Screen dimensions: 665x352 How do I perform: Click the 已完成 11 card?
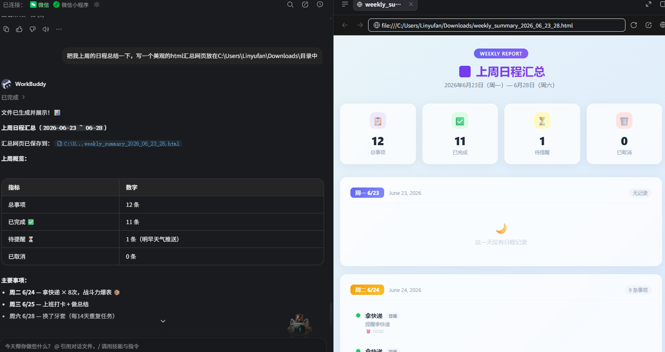[x=460, y=134]
